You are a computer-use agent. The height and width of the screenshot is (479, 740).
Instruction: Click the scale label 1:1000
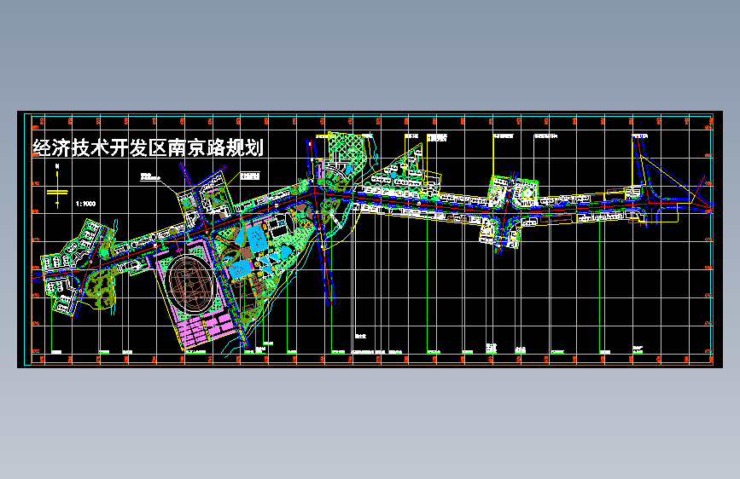(x=85, y=204)
